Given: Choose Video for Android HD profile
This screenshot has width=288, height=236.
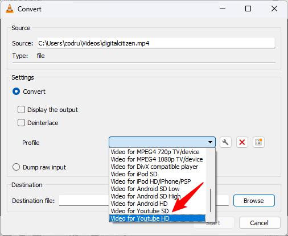Looking at the screenshot, I should pos(157,204).
